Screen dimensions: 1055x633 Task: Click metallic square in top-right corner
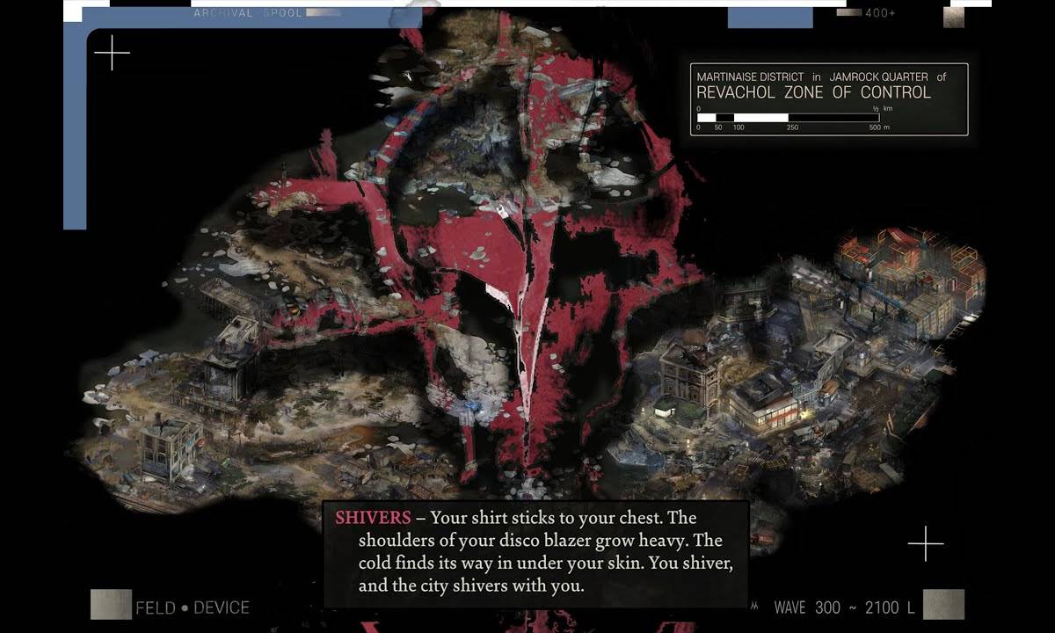(x=954, y=17)
